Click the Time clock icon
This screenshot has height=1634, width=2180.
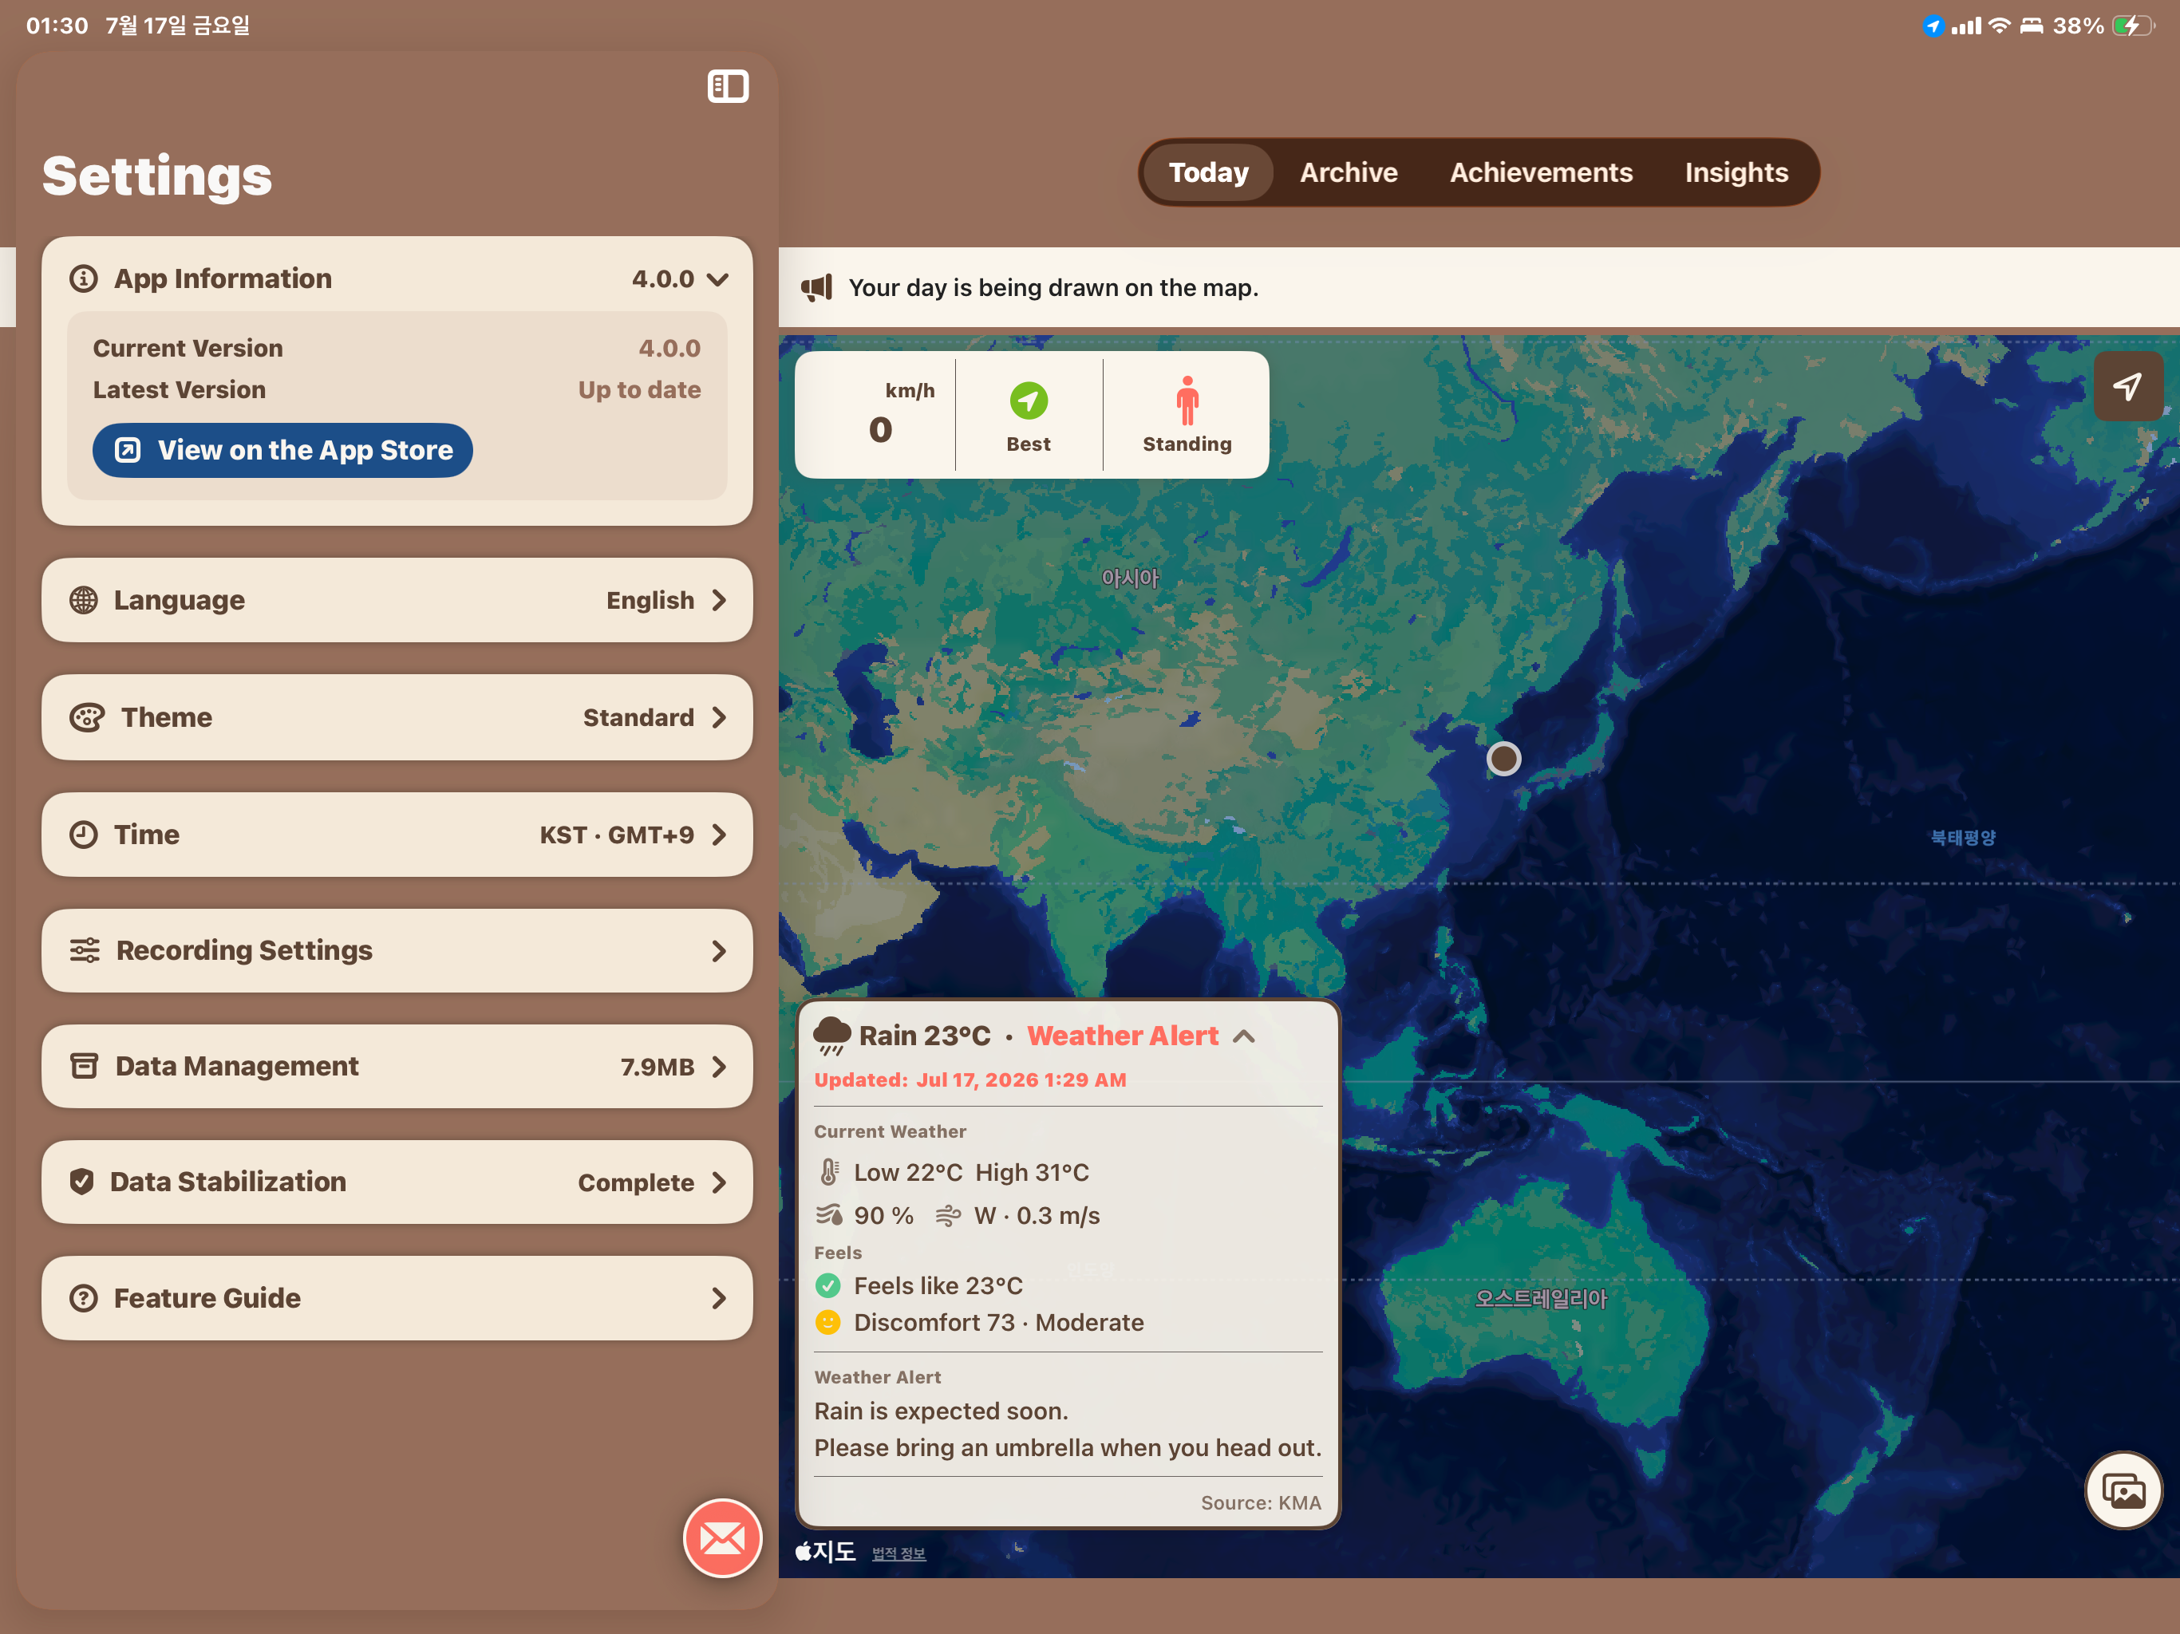84,835
